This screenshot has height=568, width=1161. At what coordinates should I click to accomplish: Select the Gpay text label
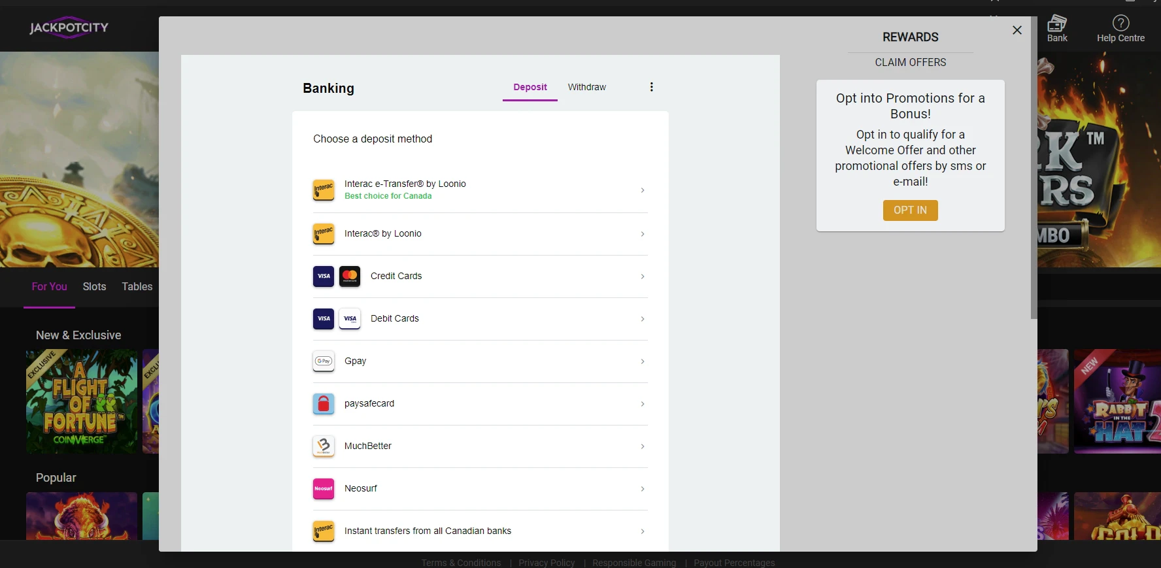point(355,361)
